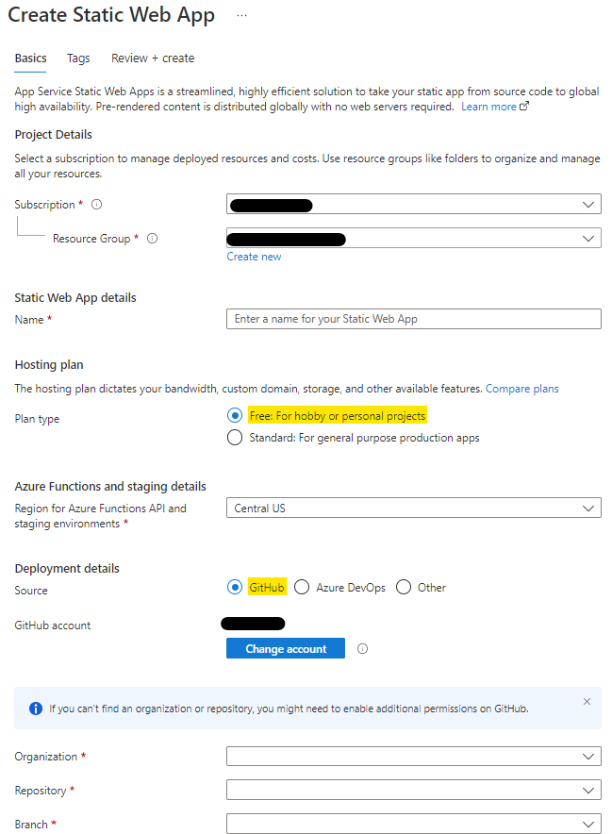Click the Hosting plan heading text
This screenshot has width=612, height=834.
pos(49,365)
